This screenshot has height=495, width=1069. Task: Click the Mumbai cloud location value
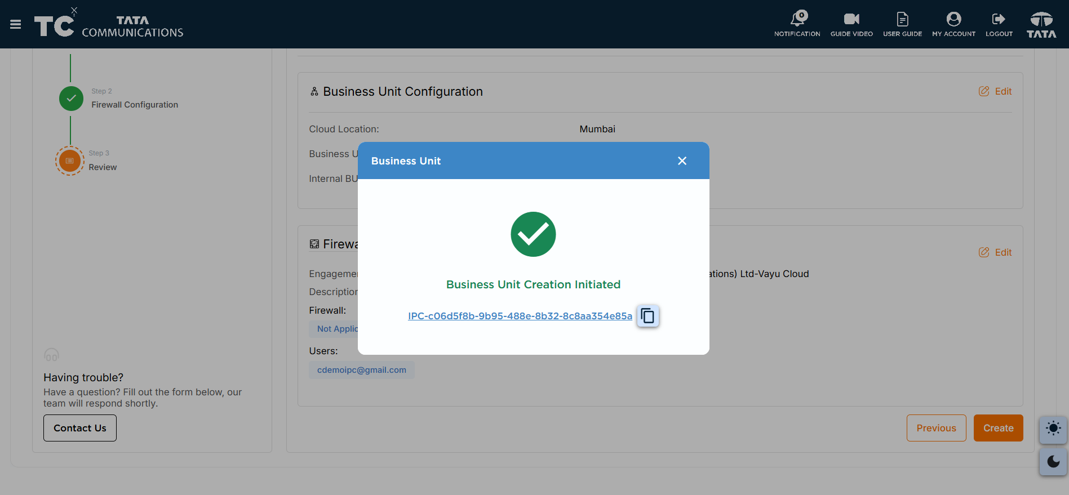(597, 129)
